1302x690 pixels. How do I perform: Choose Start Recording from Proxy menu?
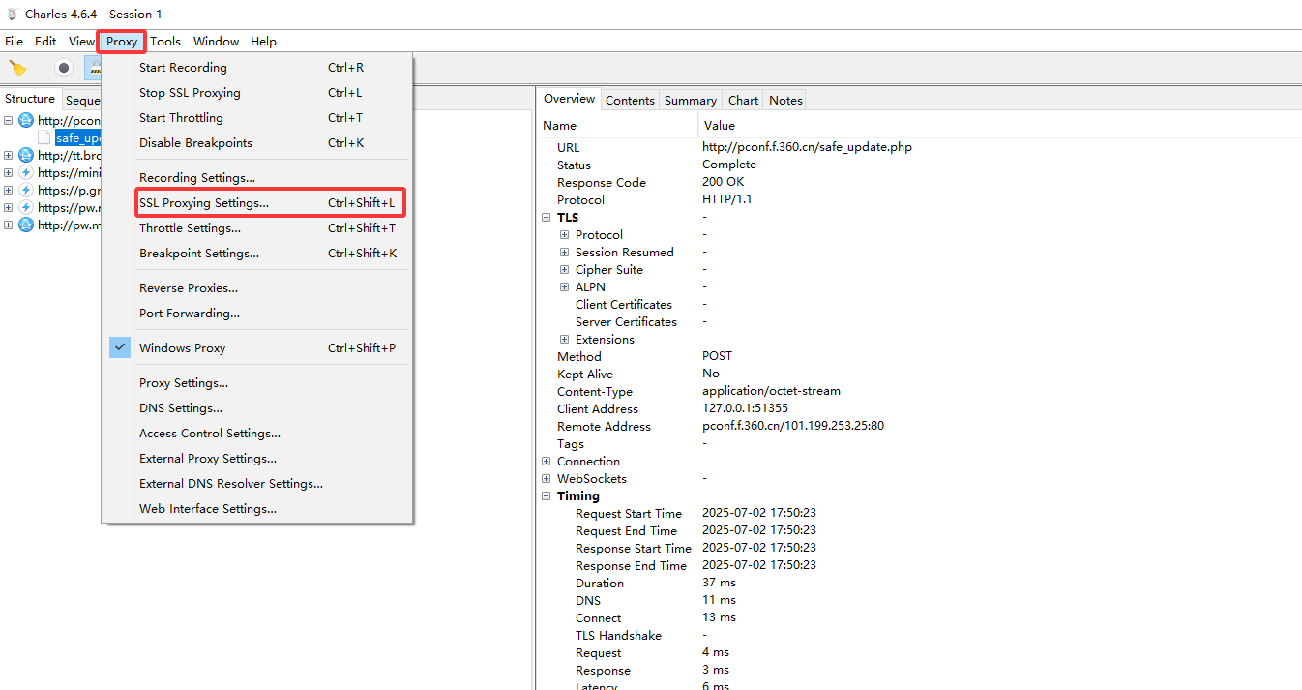point(257,68)
